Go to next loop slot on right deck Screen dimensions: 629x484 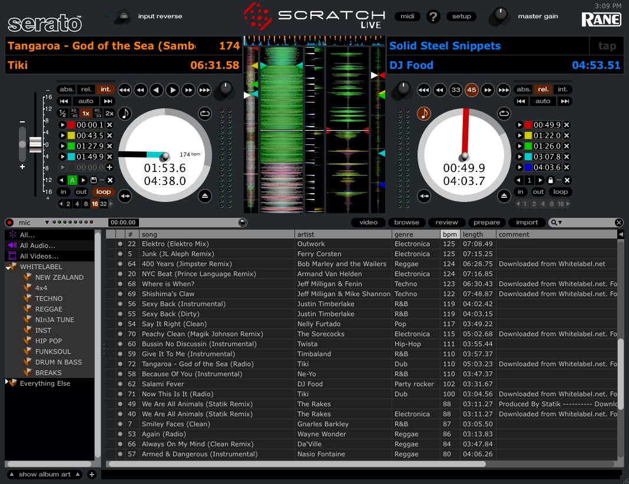[x=539, y=180]
